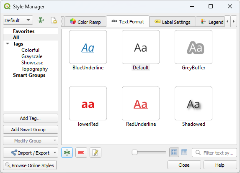
Task: Switch to icon grid view
Action: [174, 153]
